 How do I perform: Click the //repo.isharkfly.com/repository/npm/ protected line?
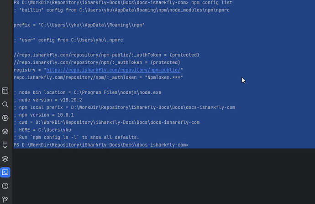click(x=97, y=62)
